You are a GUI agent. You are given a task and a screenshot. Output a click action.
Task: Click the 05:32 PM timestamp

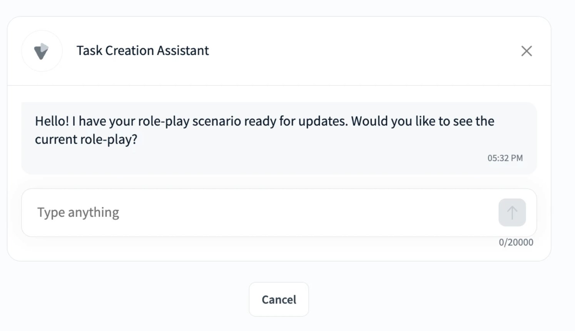coord(505,158)
